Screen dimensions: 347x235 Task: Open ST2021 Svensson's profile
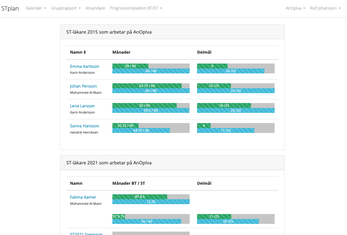point(86,233)
